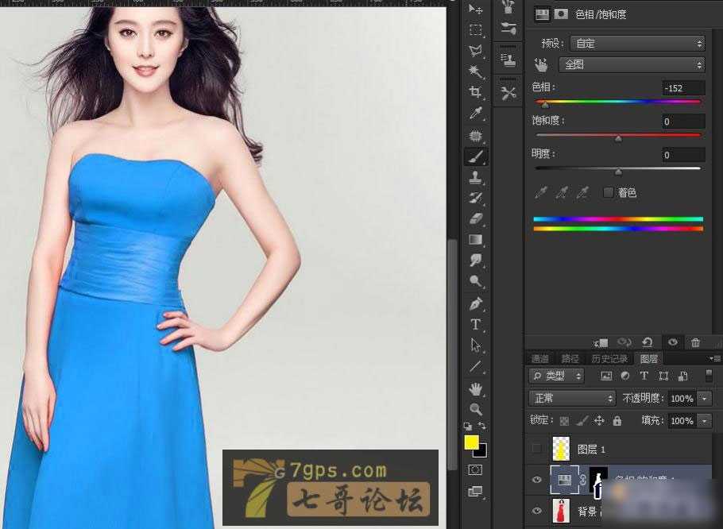This screenshot has width=723, height=529.
Task: Select the Hand tool
Action: click(475, 389)
